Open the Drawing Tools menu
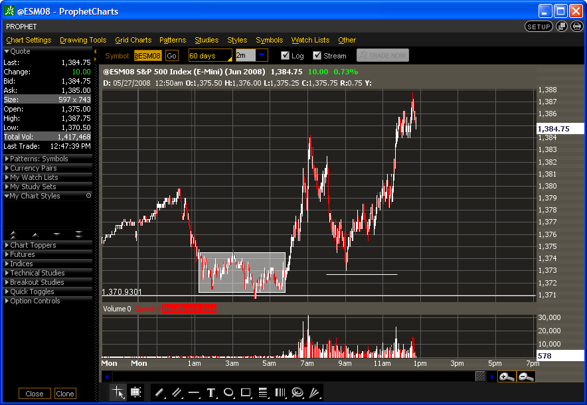 click(83, 40)
